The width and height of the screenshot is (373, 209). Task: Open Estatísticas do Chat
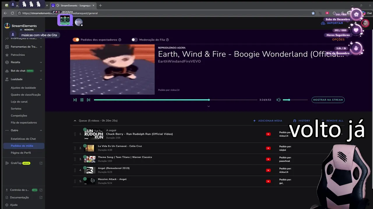coord(23,139)
